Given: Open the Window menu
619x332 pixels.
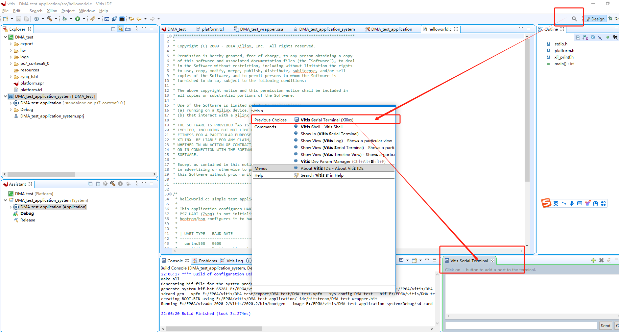Looking at the screenshot, I should [87, 11].
